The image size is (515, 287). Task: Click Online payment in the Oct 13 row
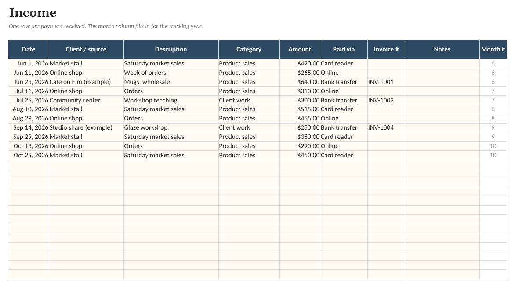344,146
